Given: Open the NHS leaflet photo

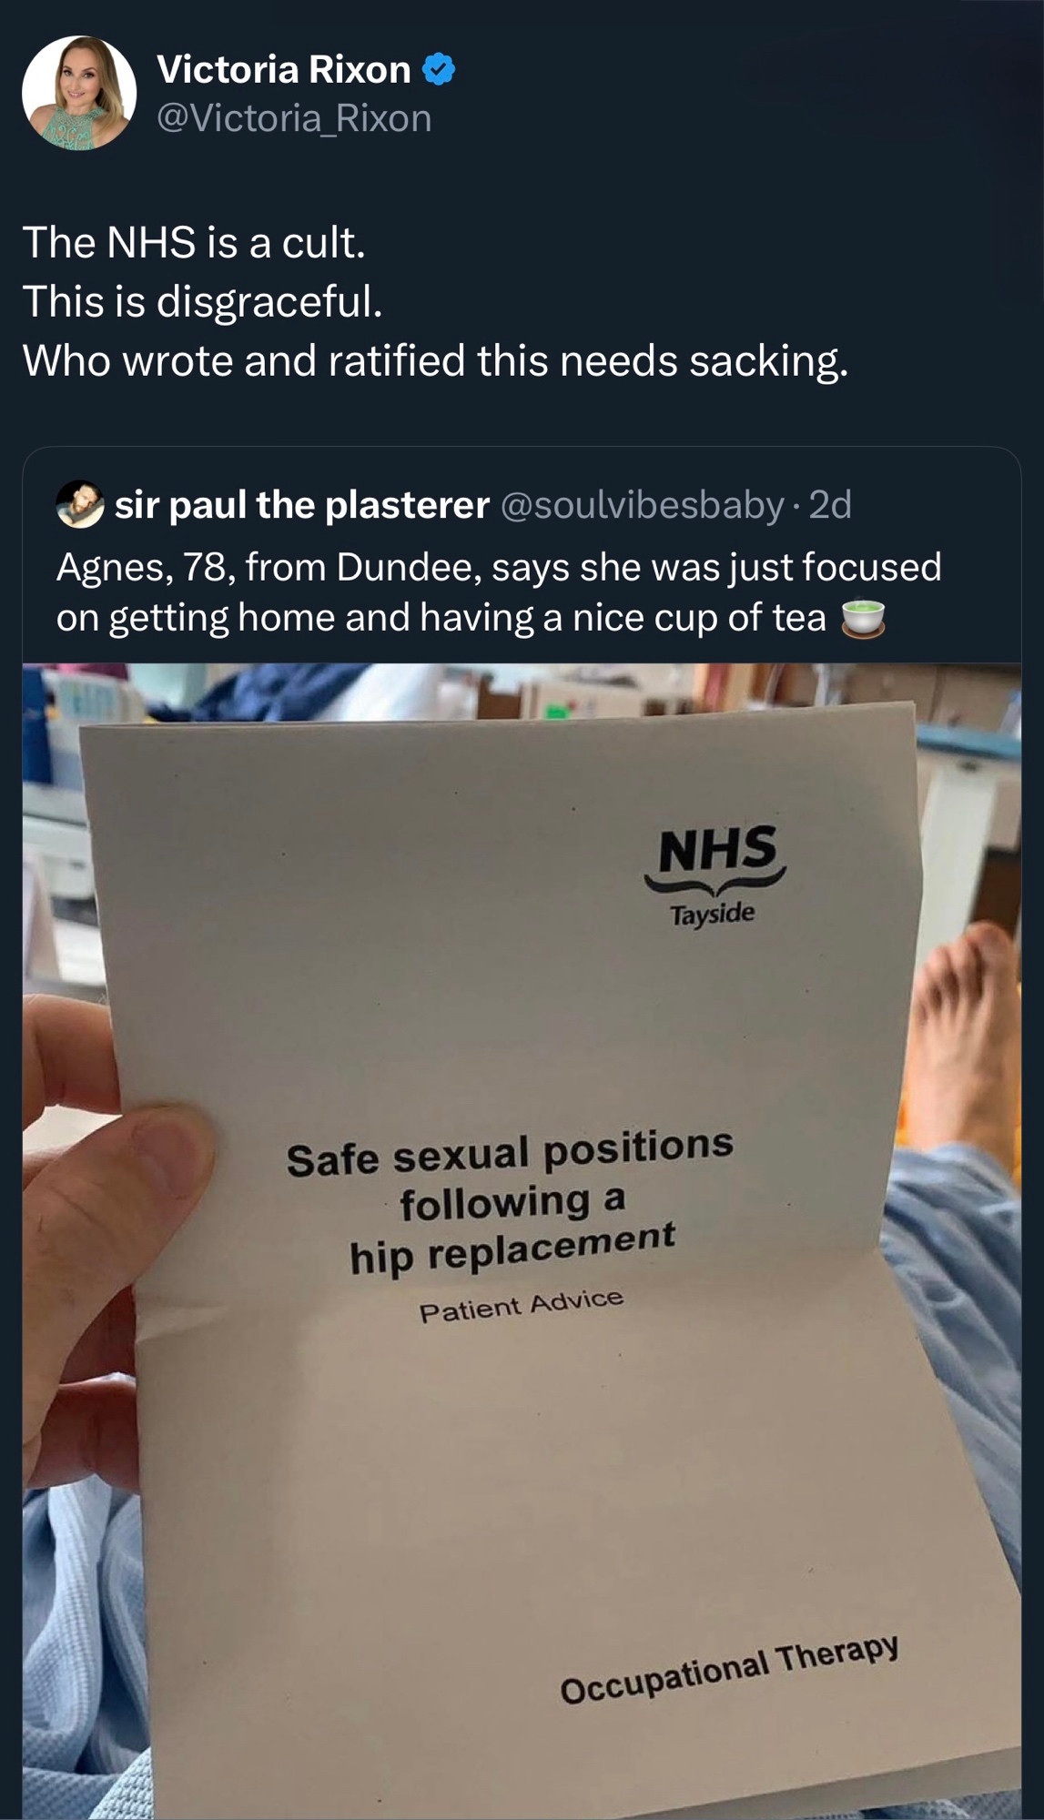Looking at the screenshot, I should tap(522, 1241).
